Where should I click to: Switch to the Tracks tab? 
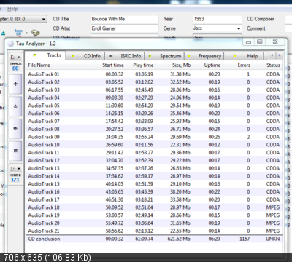[x=45, y=55]
